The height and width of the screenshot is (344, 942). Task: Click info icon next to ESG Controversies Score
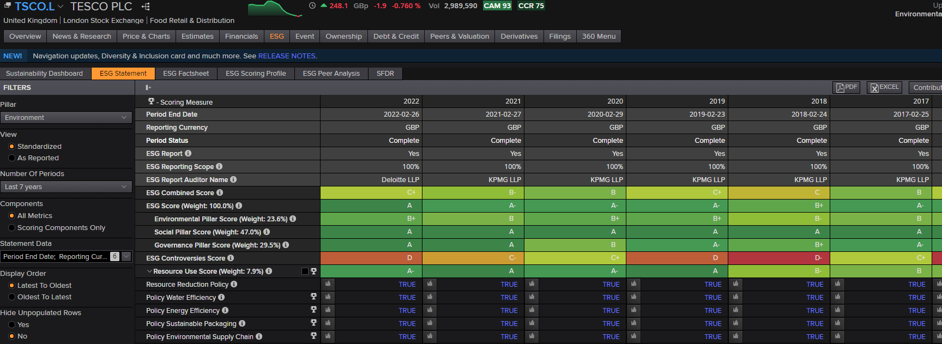pos(231,258)
